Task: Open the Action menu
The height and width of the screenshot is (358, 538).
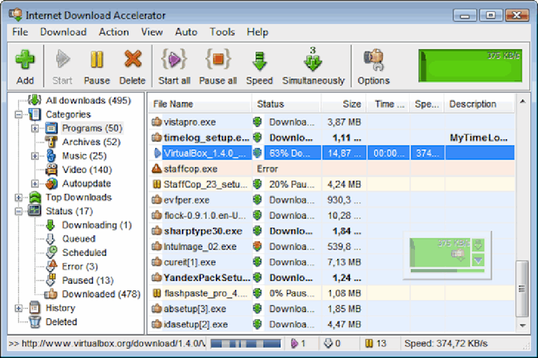Action: [114, 32]
